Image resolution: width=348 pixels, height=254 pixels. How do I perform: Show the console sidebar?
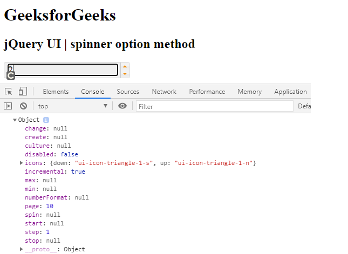pyautogui.click(x=8, y=106)
